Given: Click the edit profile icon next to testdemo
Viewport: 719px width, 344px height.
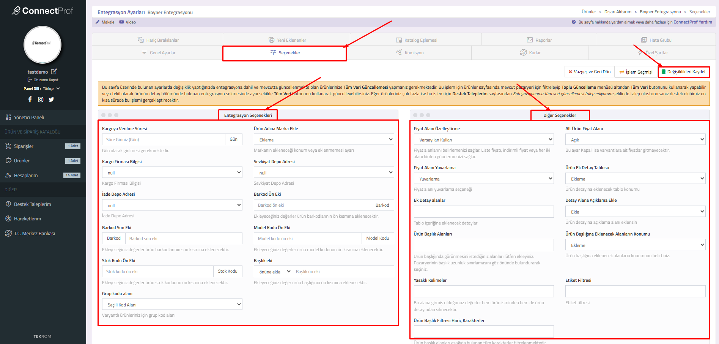Looking at the screenshot, I should (54, 71).
